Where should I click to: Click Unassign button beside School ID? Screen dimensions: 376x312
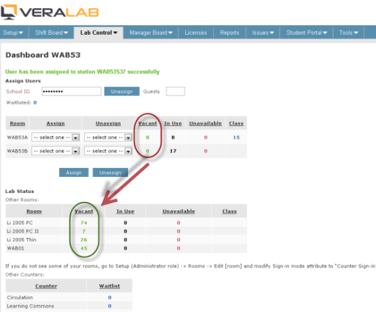click(122, 91)
